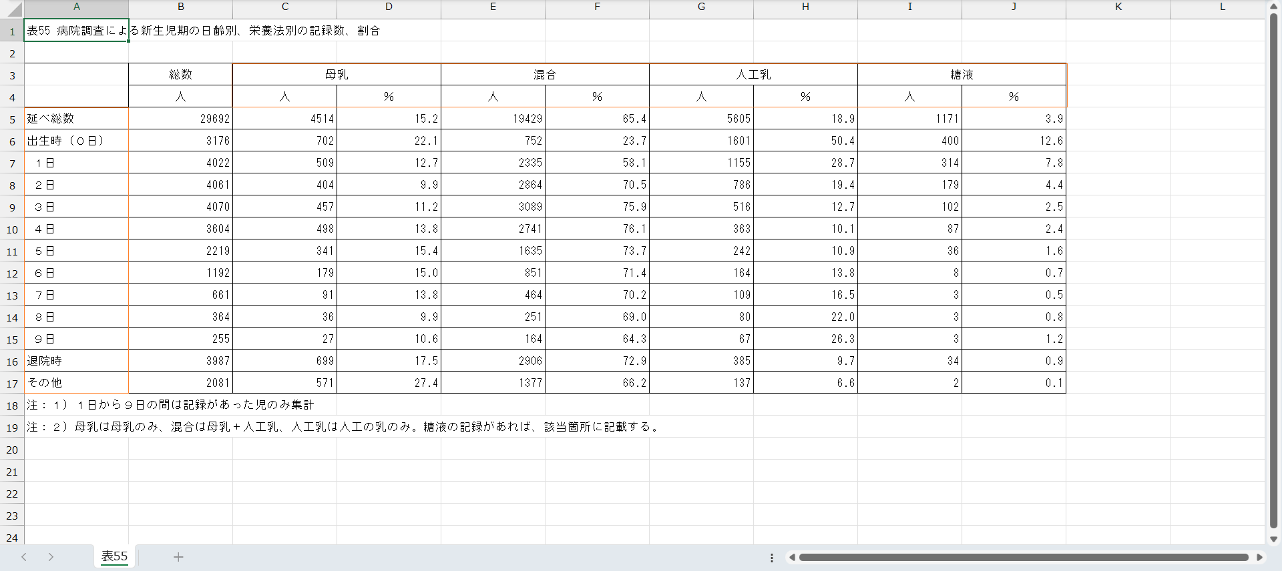The height and width of the screenshot is (571, 1282).
Task: Select column K by its header
Action: (x=1118, y=7)
